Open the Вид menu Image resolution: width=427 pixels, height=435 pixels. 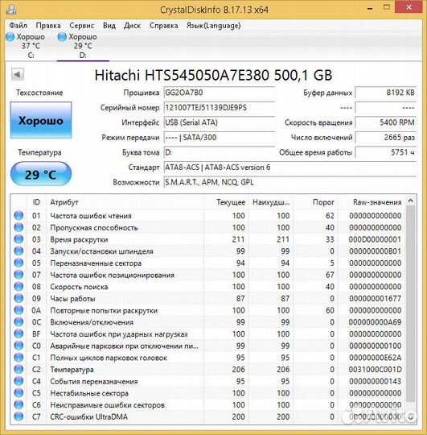[x=109, y=26]
